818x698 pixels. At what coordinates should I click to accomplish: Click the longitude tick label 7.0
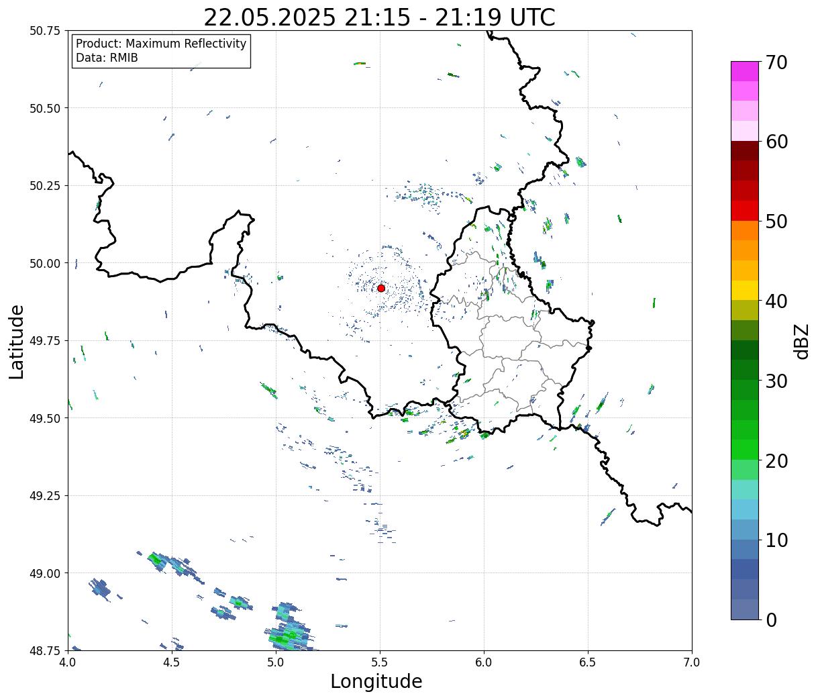pyautogui.click(x=692, y=662)
